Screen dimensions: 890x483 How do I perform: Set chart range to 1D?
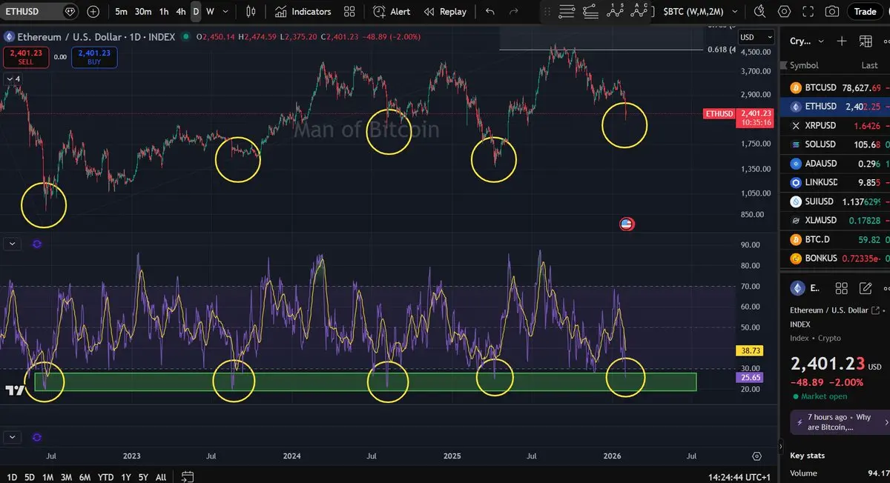coord(12,477)
